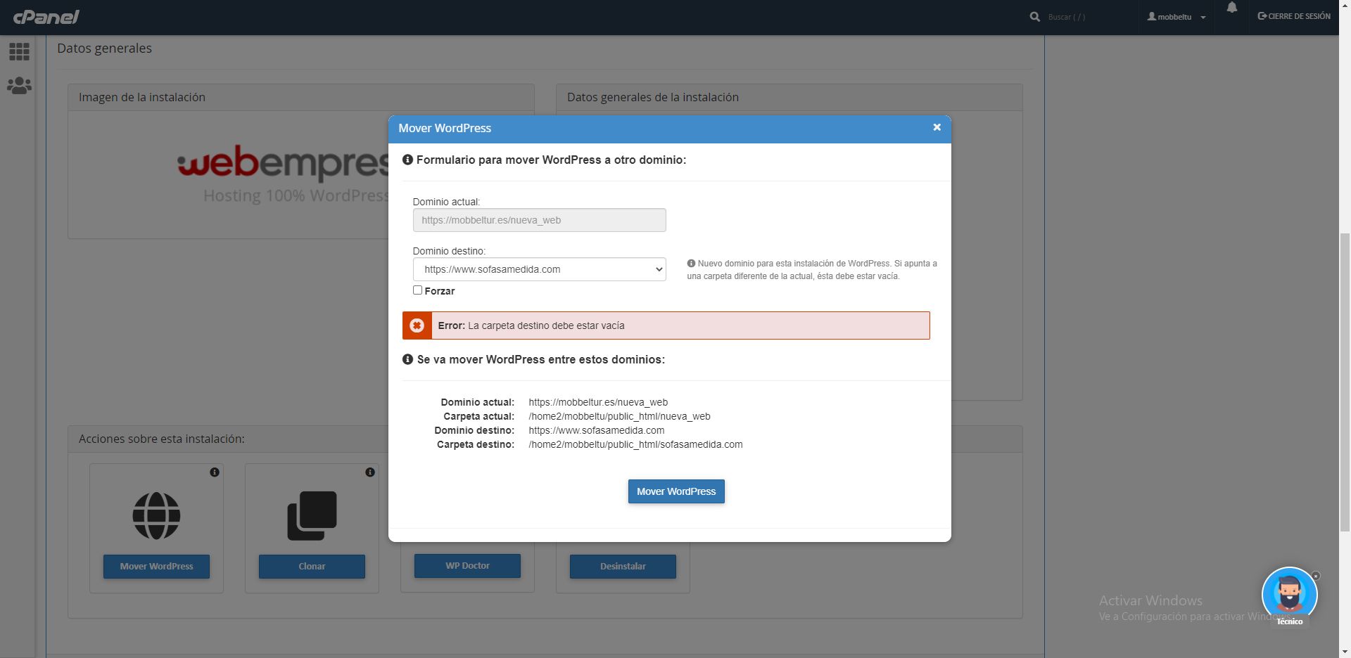Click the Forzar label text
This screenshot has width=1351, height=658.
[x=440, y=291]
